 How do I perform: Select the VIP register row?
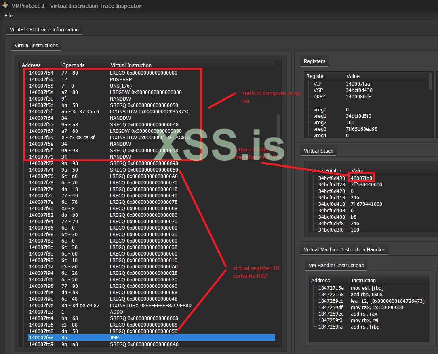pyautogui.click(x=370, y=84)
